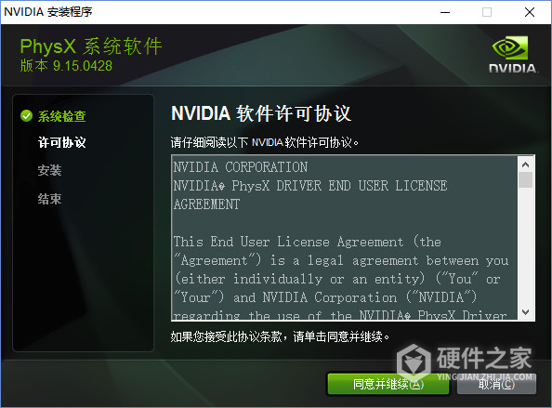552x408 pixels.
Task: Click the note 如果您接受此协议条款，请单击同意并继续
Action: click(x=280, y=336)
